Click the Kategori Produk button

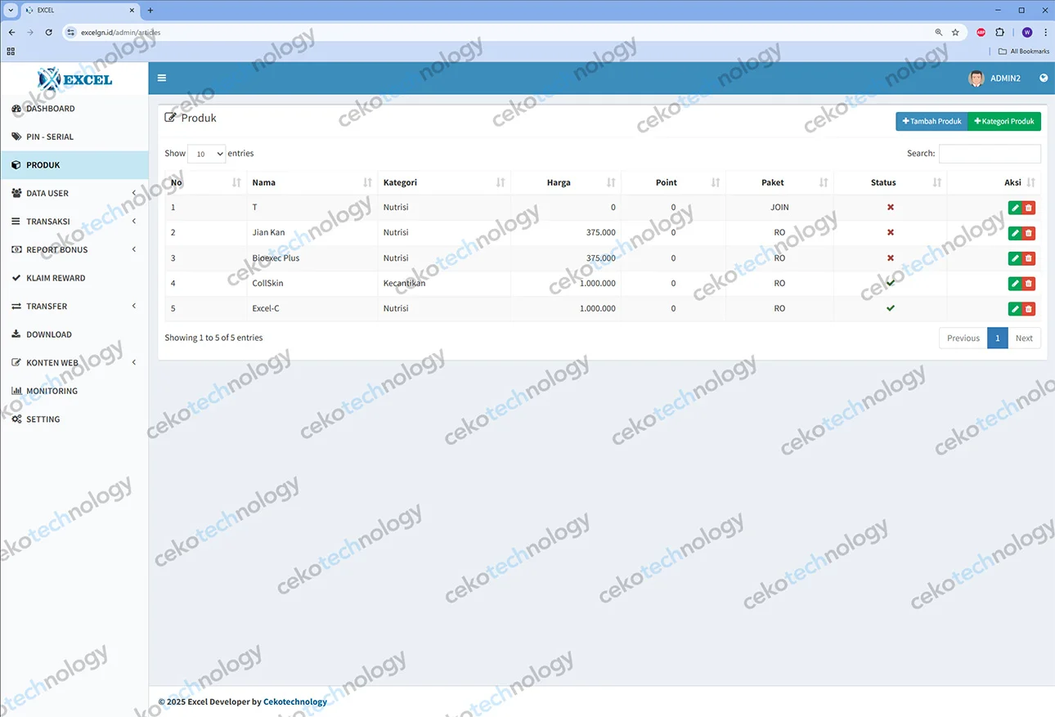tap(1004, 121)
